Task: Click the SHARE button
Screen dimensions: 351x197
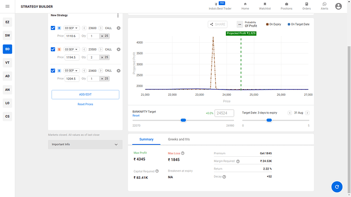Action: (218, 24)
